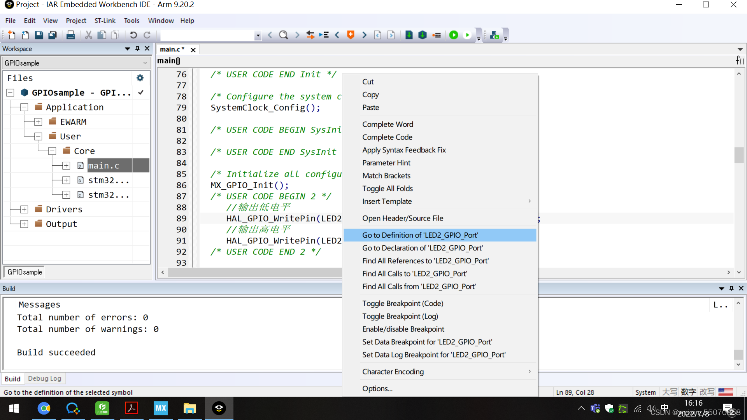Click the Toggle Breakpoint toolbar icon

[x=437, y=35]
